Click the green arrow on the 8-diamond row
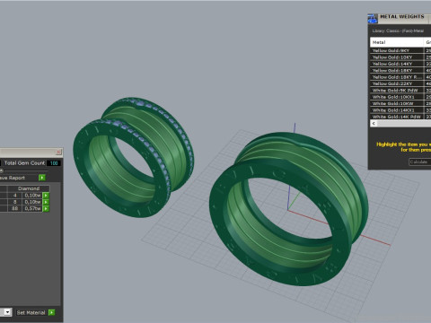This screenshot has height=323, width=431. coord(46,202)
